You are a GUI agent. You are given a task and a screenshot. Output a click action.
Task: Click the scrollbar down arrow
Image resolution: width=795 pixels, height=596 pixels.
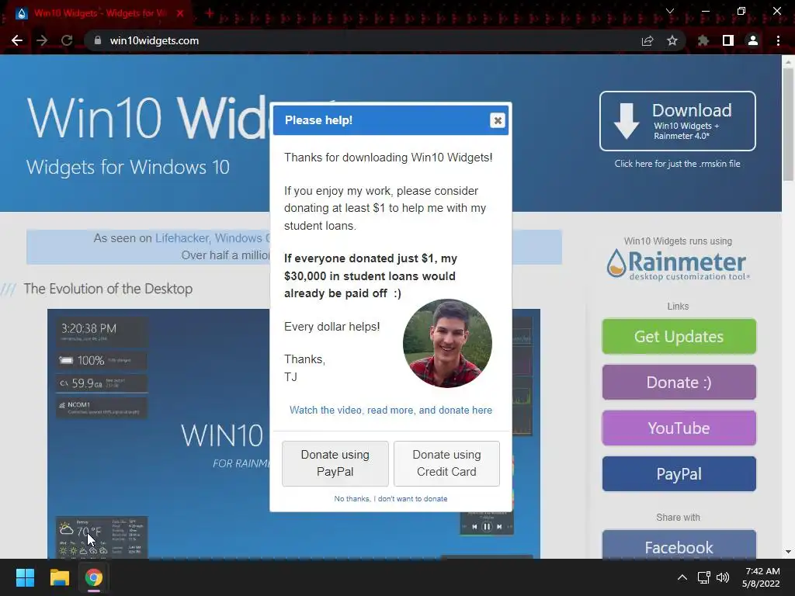(x=788, y=552)
